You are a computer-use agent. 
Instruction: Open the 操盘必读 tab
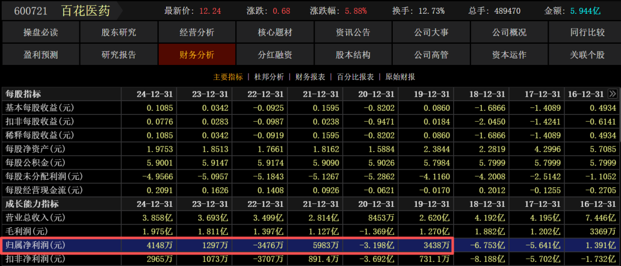point(41,33)
